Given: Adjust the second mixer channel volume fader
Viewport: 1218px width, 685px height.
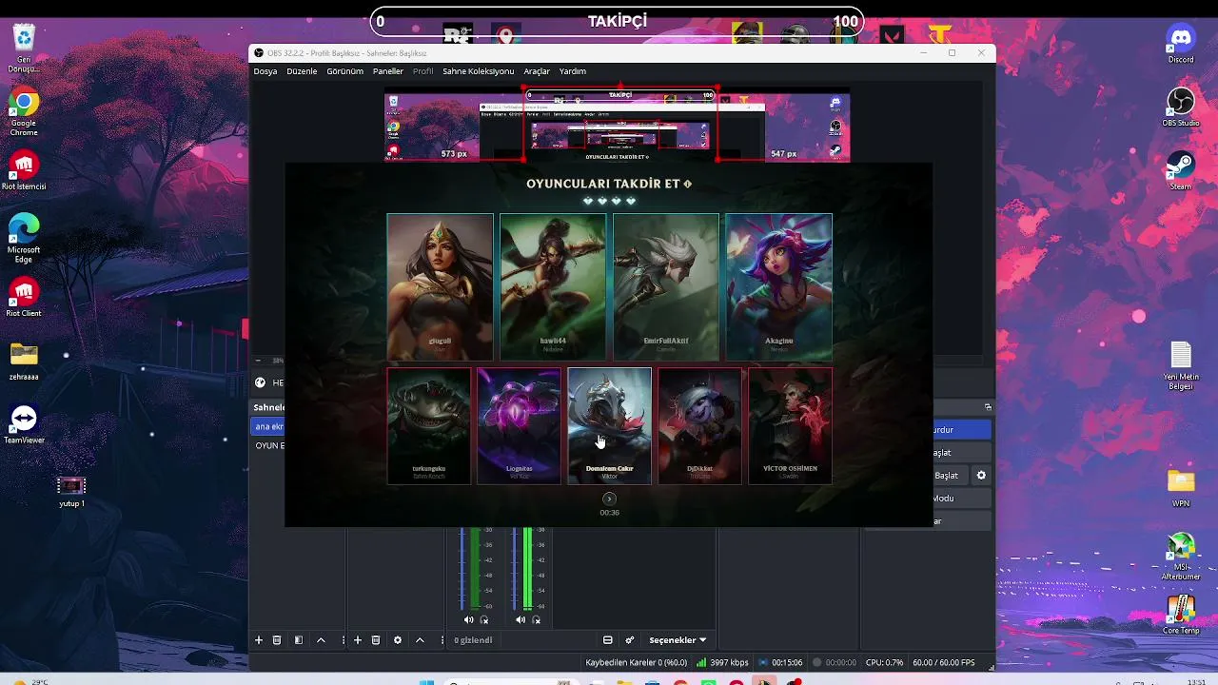Looking at the screenshot, I should click(x=516, y=569).
